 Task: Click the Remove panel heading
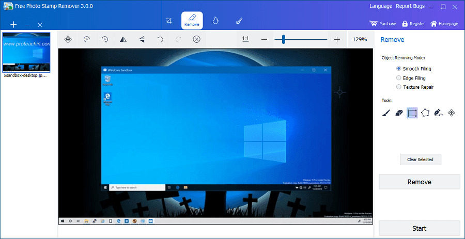[x=392, y=40]
